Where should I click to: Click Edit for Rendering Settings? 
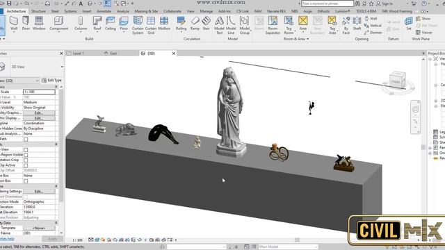coord(39,192)
